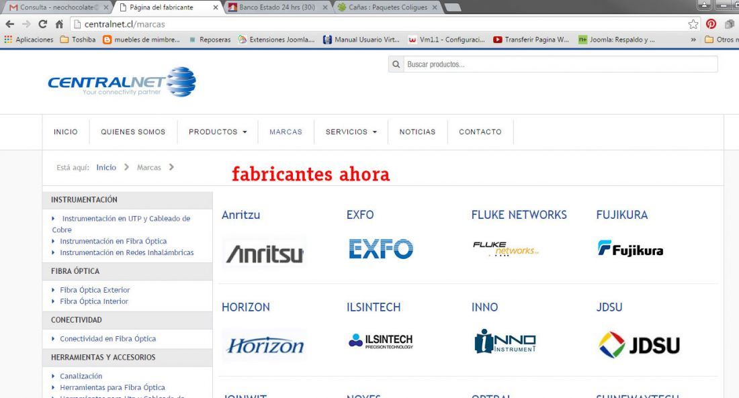Image resolution: width=739 pixels, height=398 pixels.
Task: Open the Anritsu brand logo
Action: 265,254
